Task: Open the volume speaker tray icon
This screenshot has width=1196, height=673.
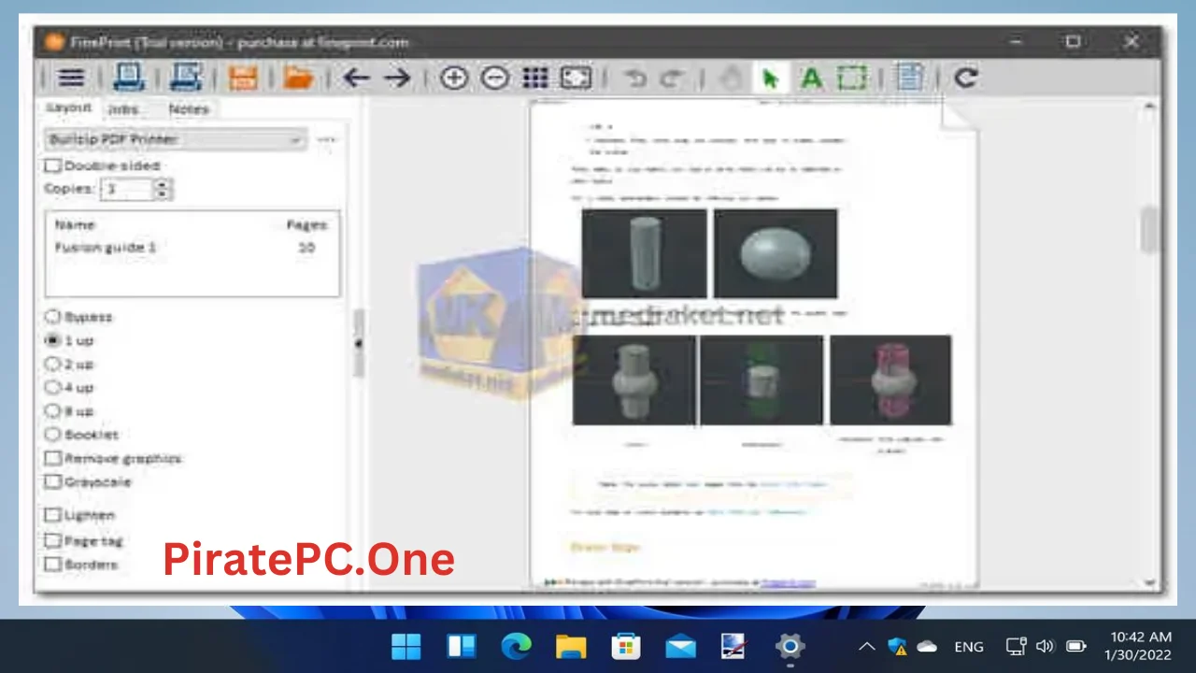Action: click(1046, 646)
